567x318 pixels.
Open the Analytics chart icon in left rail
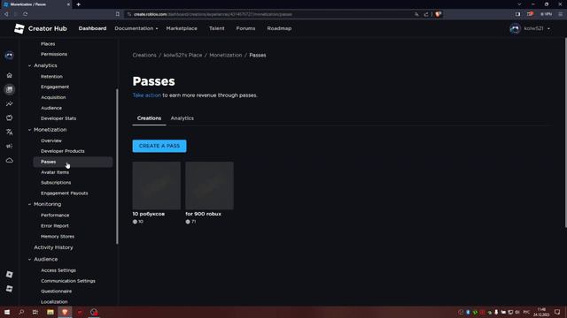pyautogui.click(x=10, y=104)
